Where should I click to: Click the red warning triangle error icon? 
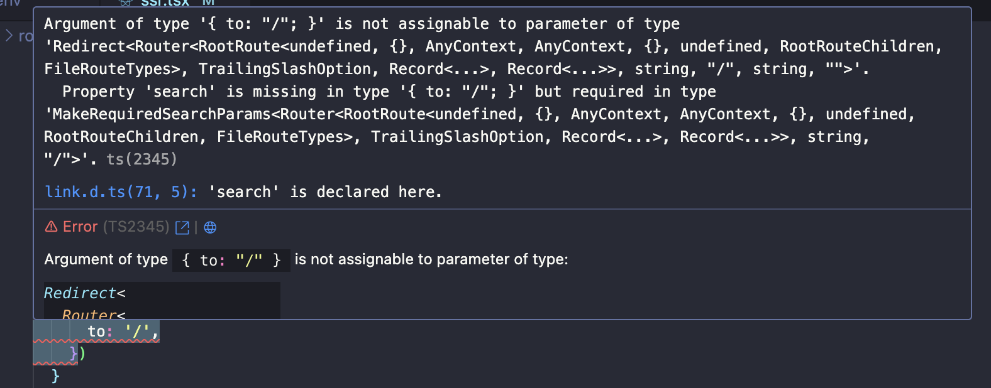click(52, 227)
